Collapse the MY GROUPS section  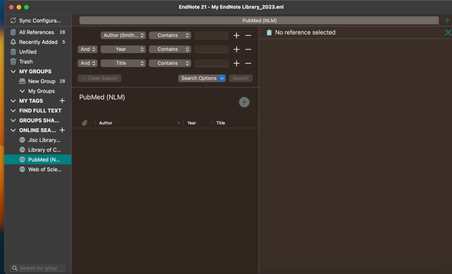(13, 71)
